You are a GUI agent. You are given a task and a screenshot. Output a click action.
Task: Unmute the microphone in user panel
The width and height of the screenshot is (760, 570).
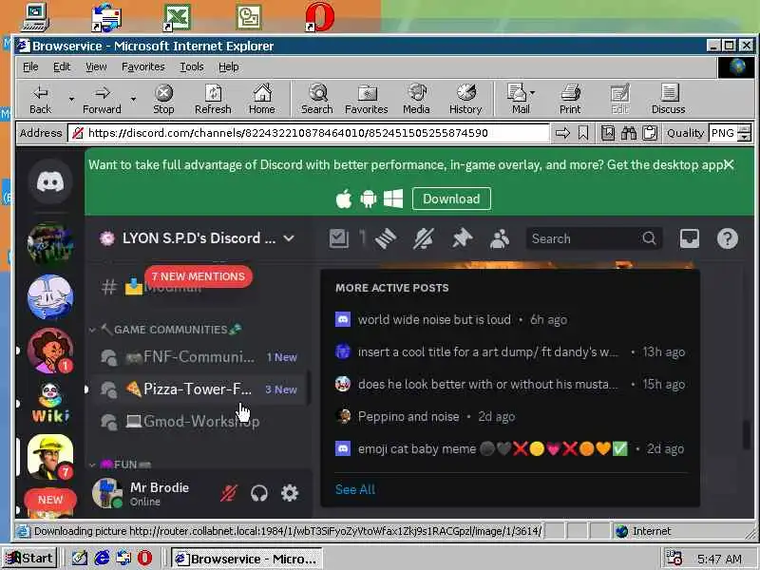click(229, 493)
